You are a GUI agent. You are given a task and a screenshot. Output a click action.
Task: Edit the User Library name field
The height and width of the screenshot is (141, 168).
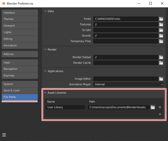[x=65, y=107]
